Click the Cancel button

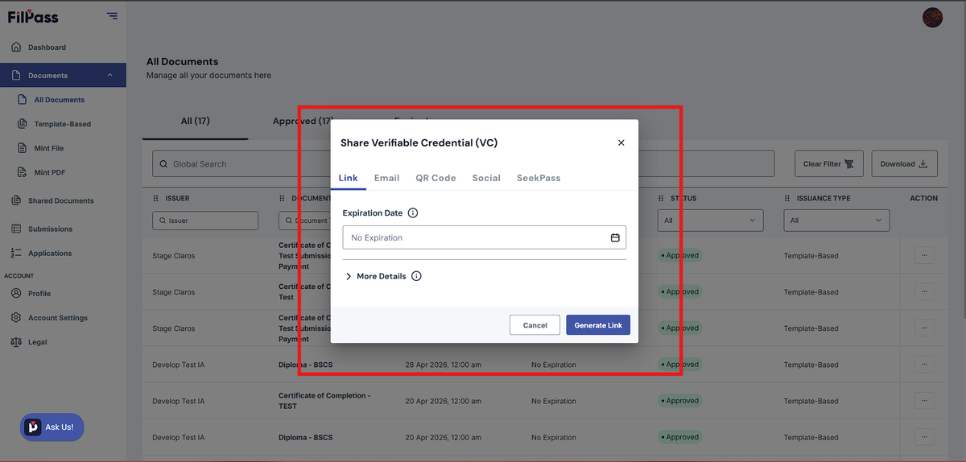pos(535,325)
